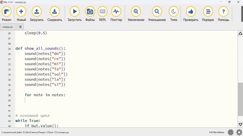Click the # основной цикл comment
This screenshot has height=136, width=243.
[x=32, y=116]
